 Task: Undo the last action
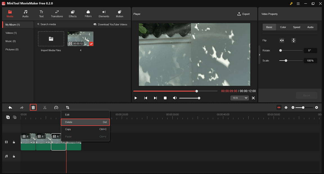[x=10, y=108]
